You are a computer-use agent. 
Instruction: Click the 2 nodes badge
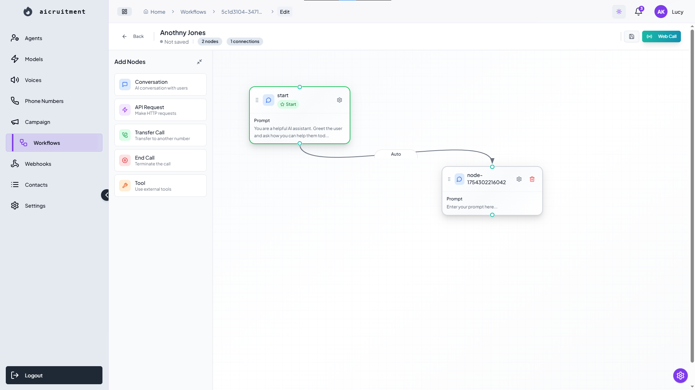[x=210, y=42]
